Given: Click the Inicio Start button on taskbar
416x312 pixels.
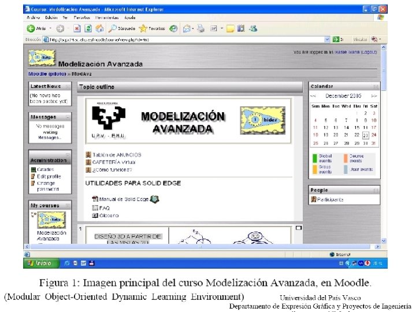Looking at the screenshot, I should coord(42,263).
